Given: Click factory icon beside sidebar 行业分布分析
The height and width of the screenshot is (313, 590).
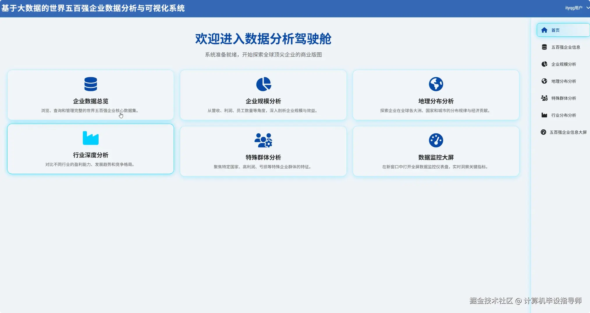Looking at the screenshot, I should (544, 115).
